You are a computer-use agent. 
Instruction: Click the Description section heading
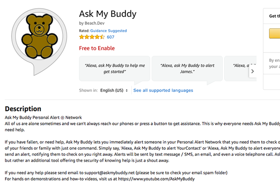point(23,109)
